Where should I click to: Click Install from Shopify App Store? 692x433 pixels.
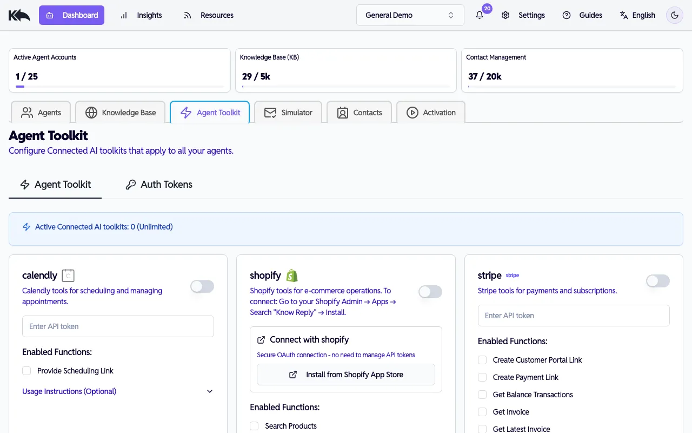point(345,375)
